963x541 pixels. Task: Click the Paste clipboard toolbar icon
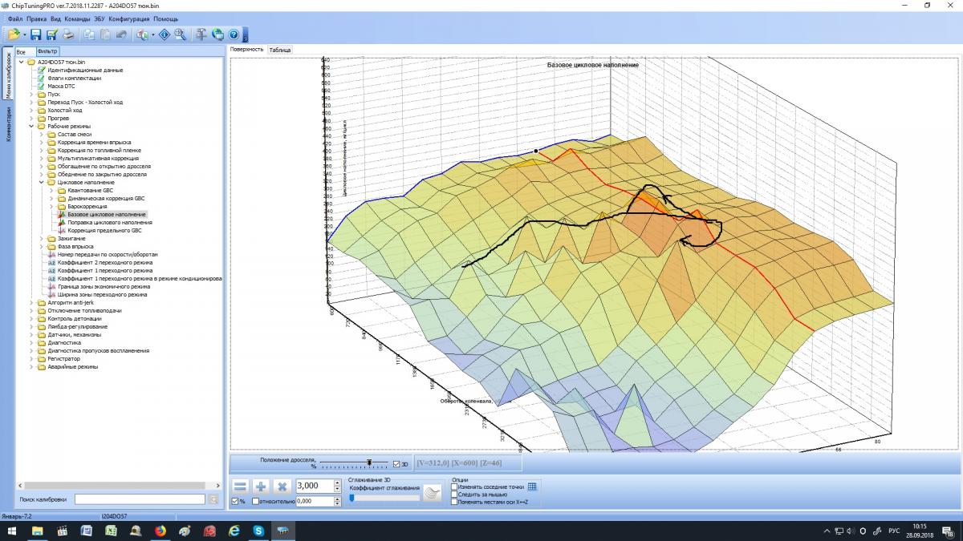(105, 34)
